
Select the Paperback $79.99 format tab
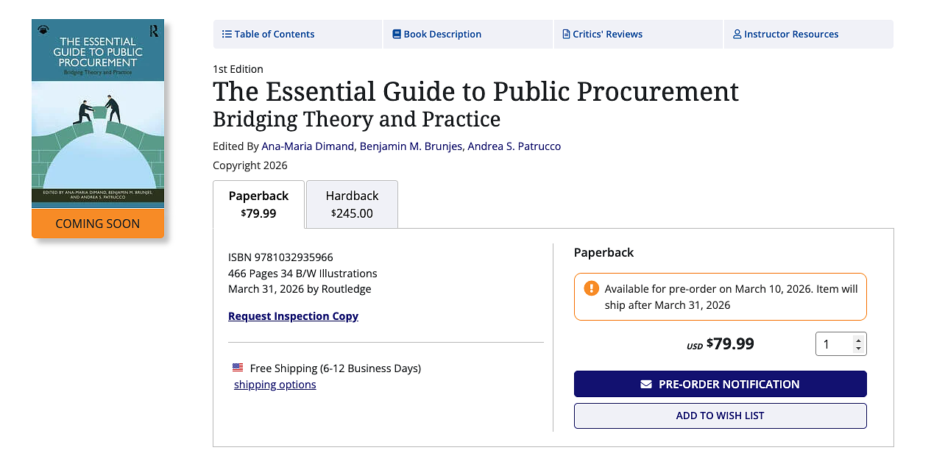click(x=258, y=204)
